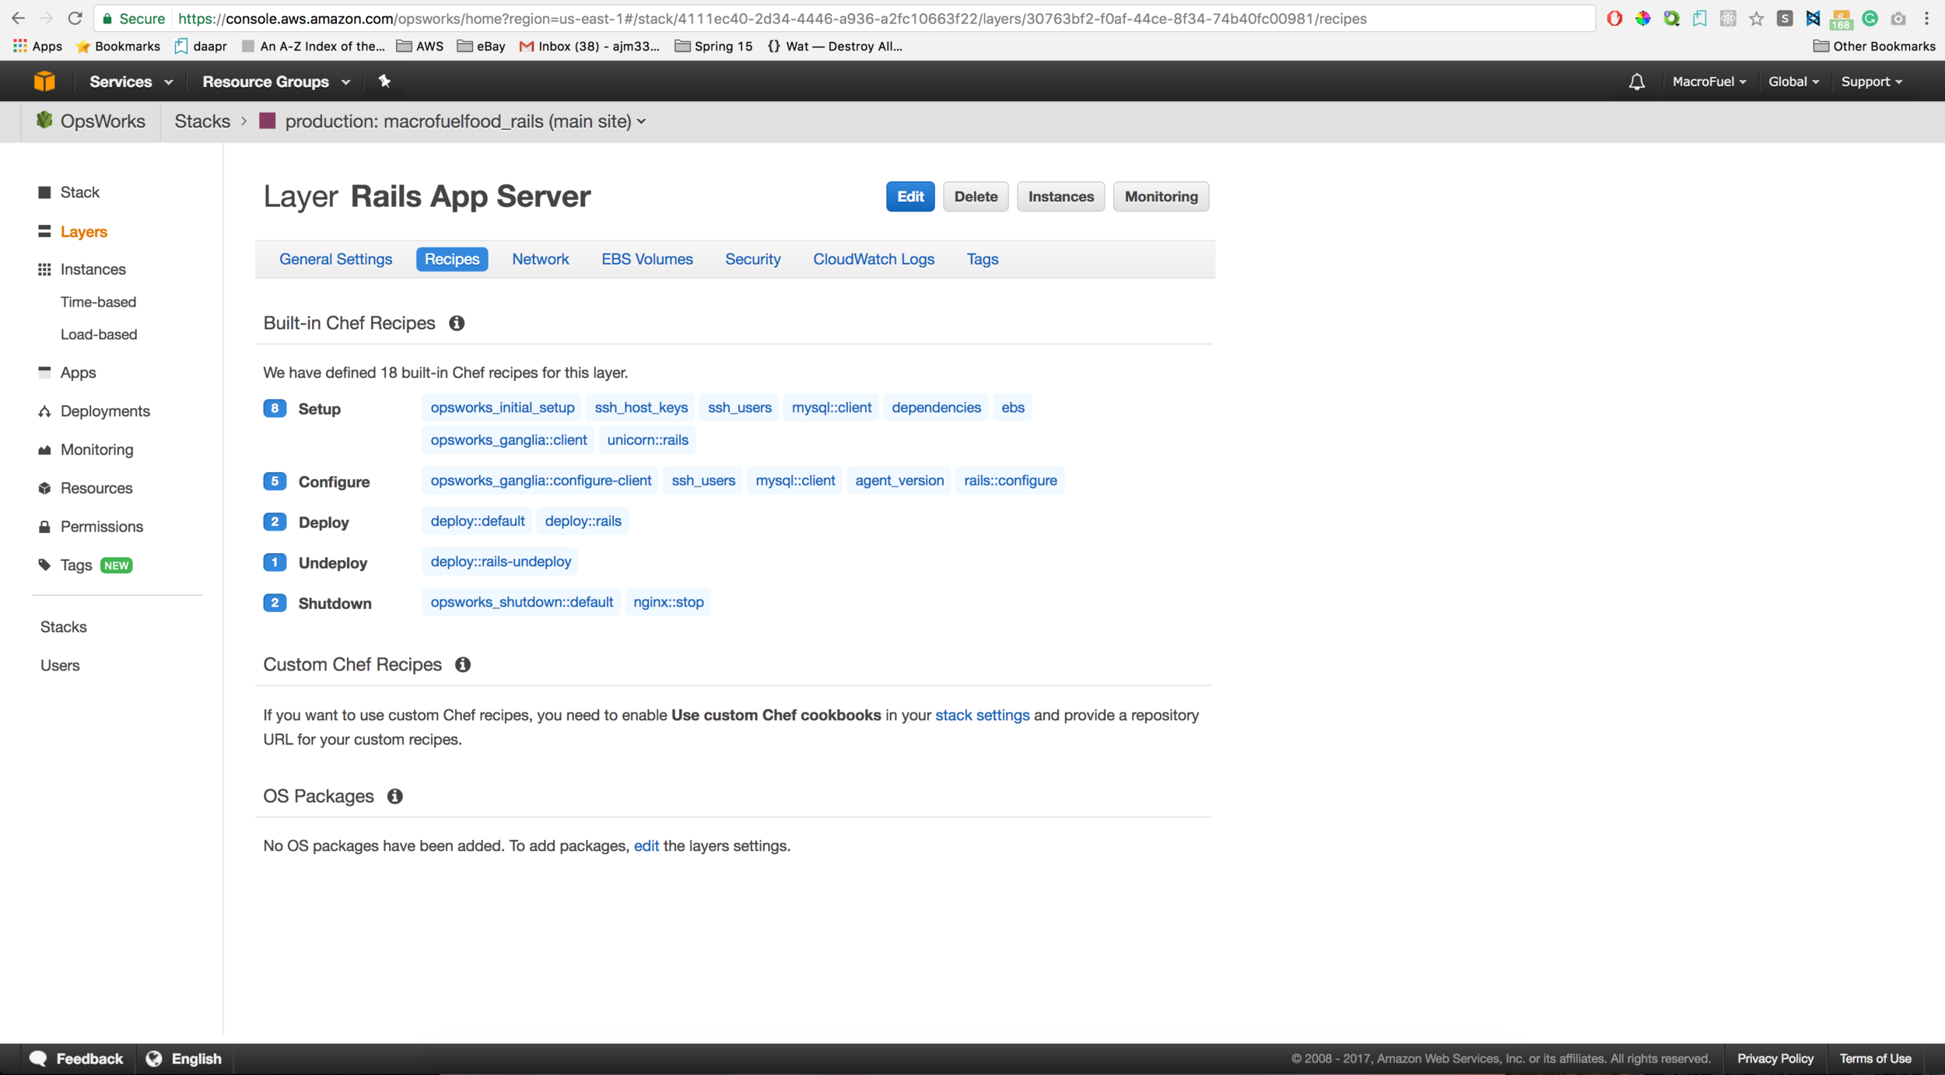Select the Security tab
The height and width of the screenshot is (1075, 1945).
click(753, 258)
